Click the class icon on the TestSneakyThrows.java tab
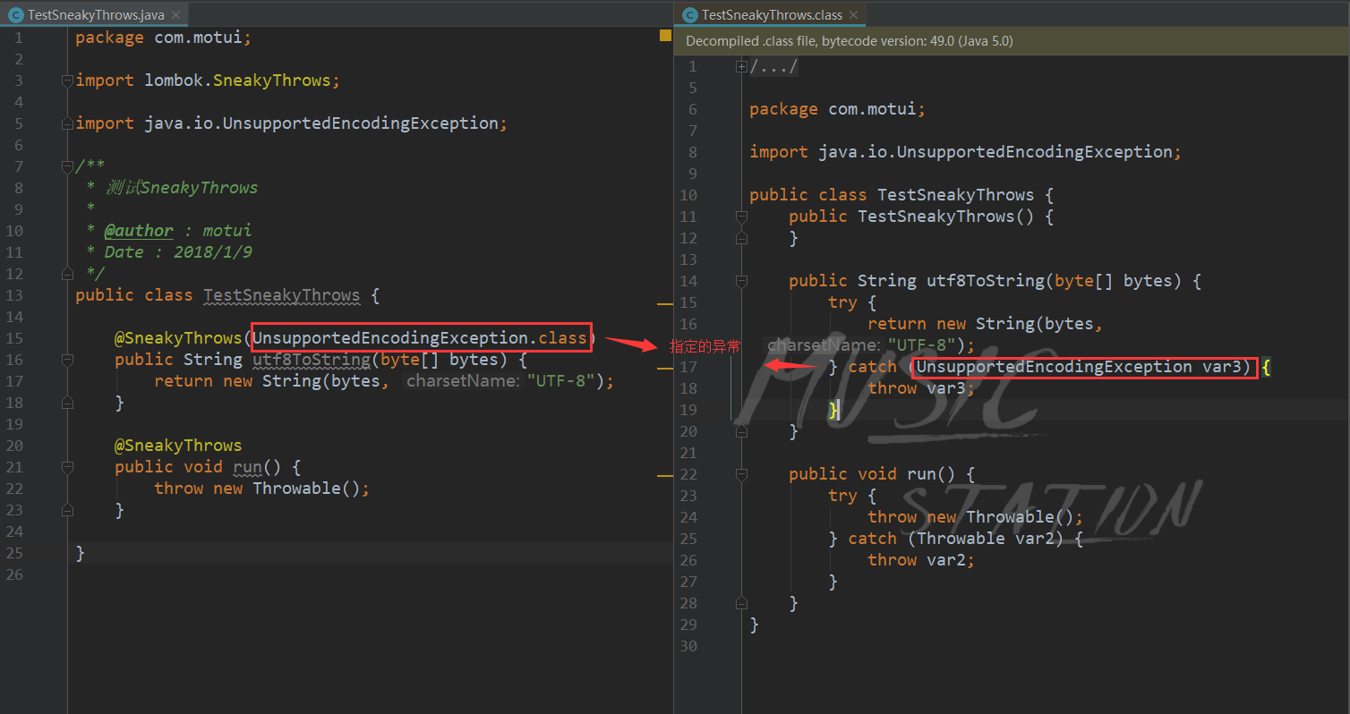The width and height of the screenshot is (1350, 714). (x=15, y=15)
